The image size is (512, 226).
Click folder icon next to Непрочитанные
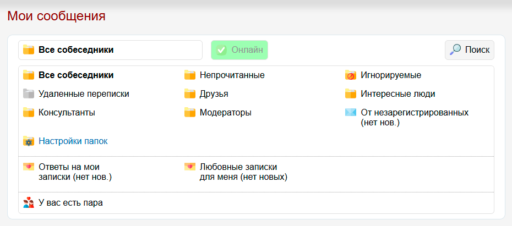190,75
